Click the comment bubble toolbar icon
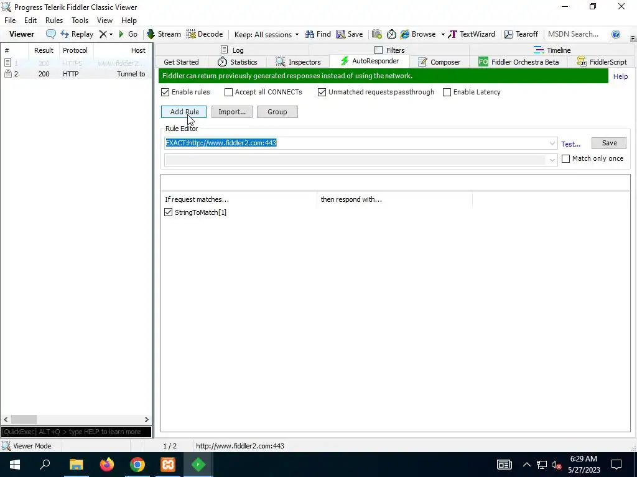 [x=51, y=34]
